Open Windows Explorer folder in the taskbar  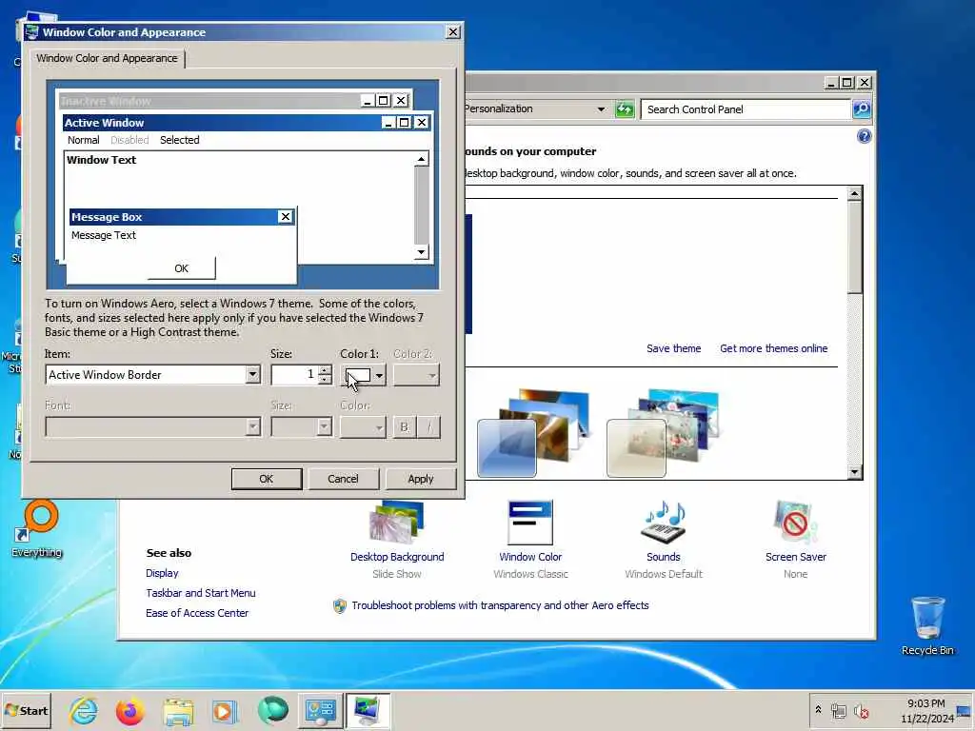178,710
